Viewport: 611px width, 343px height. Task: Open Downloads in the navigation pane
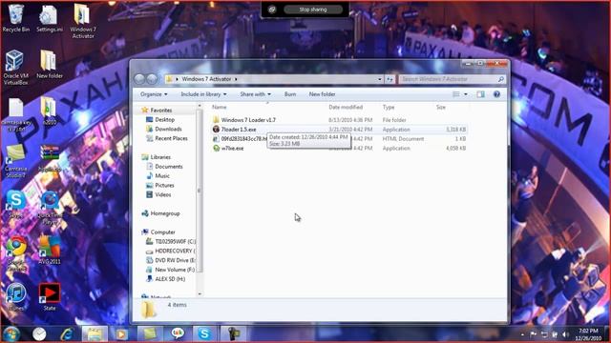(x=168, y=130)
